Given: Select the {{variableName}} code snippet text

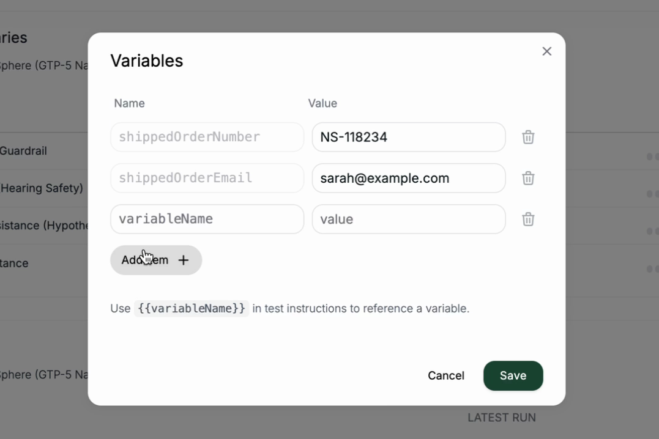Looking at the screenshot, I should (x=192, y=308).
